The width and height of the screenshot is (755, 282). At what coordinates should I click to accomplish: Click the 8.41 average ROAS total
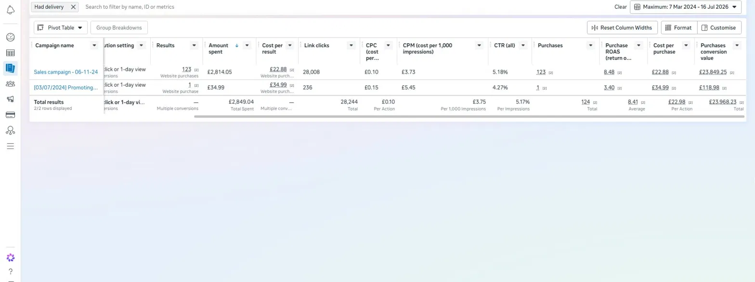click(633, 102)
